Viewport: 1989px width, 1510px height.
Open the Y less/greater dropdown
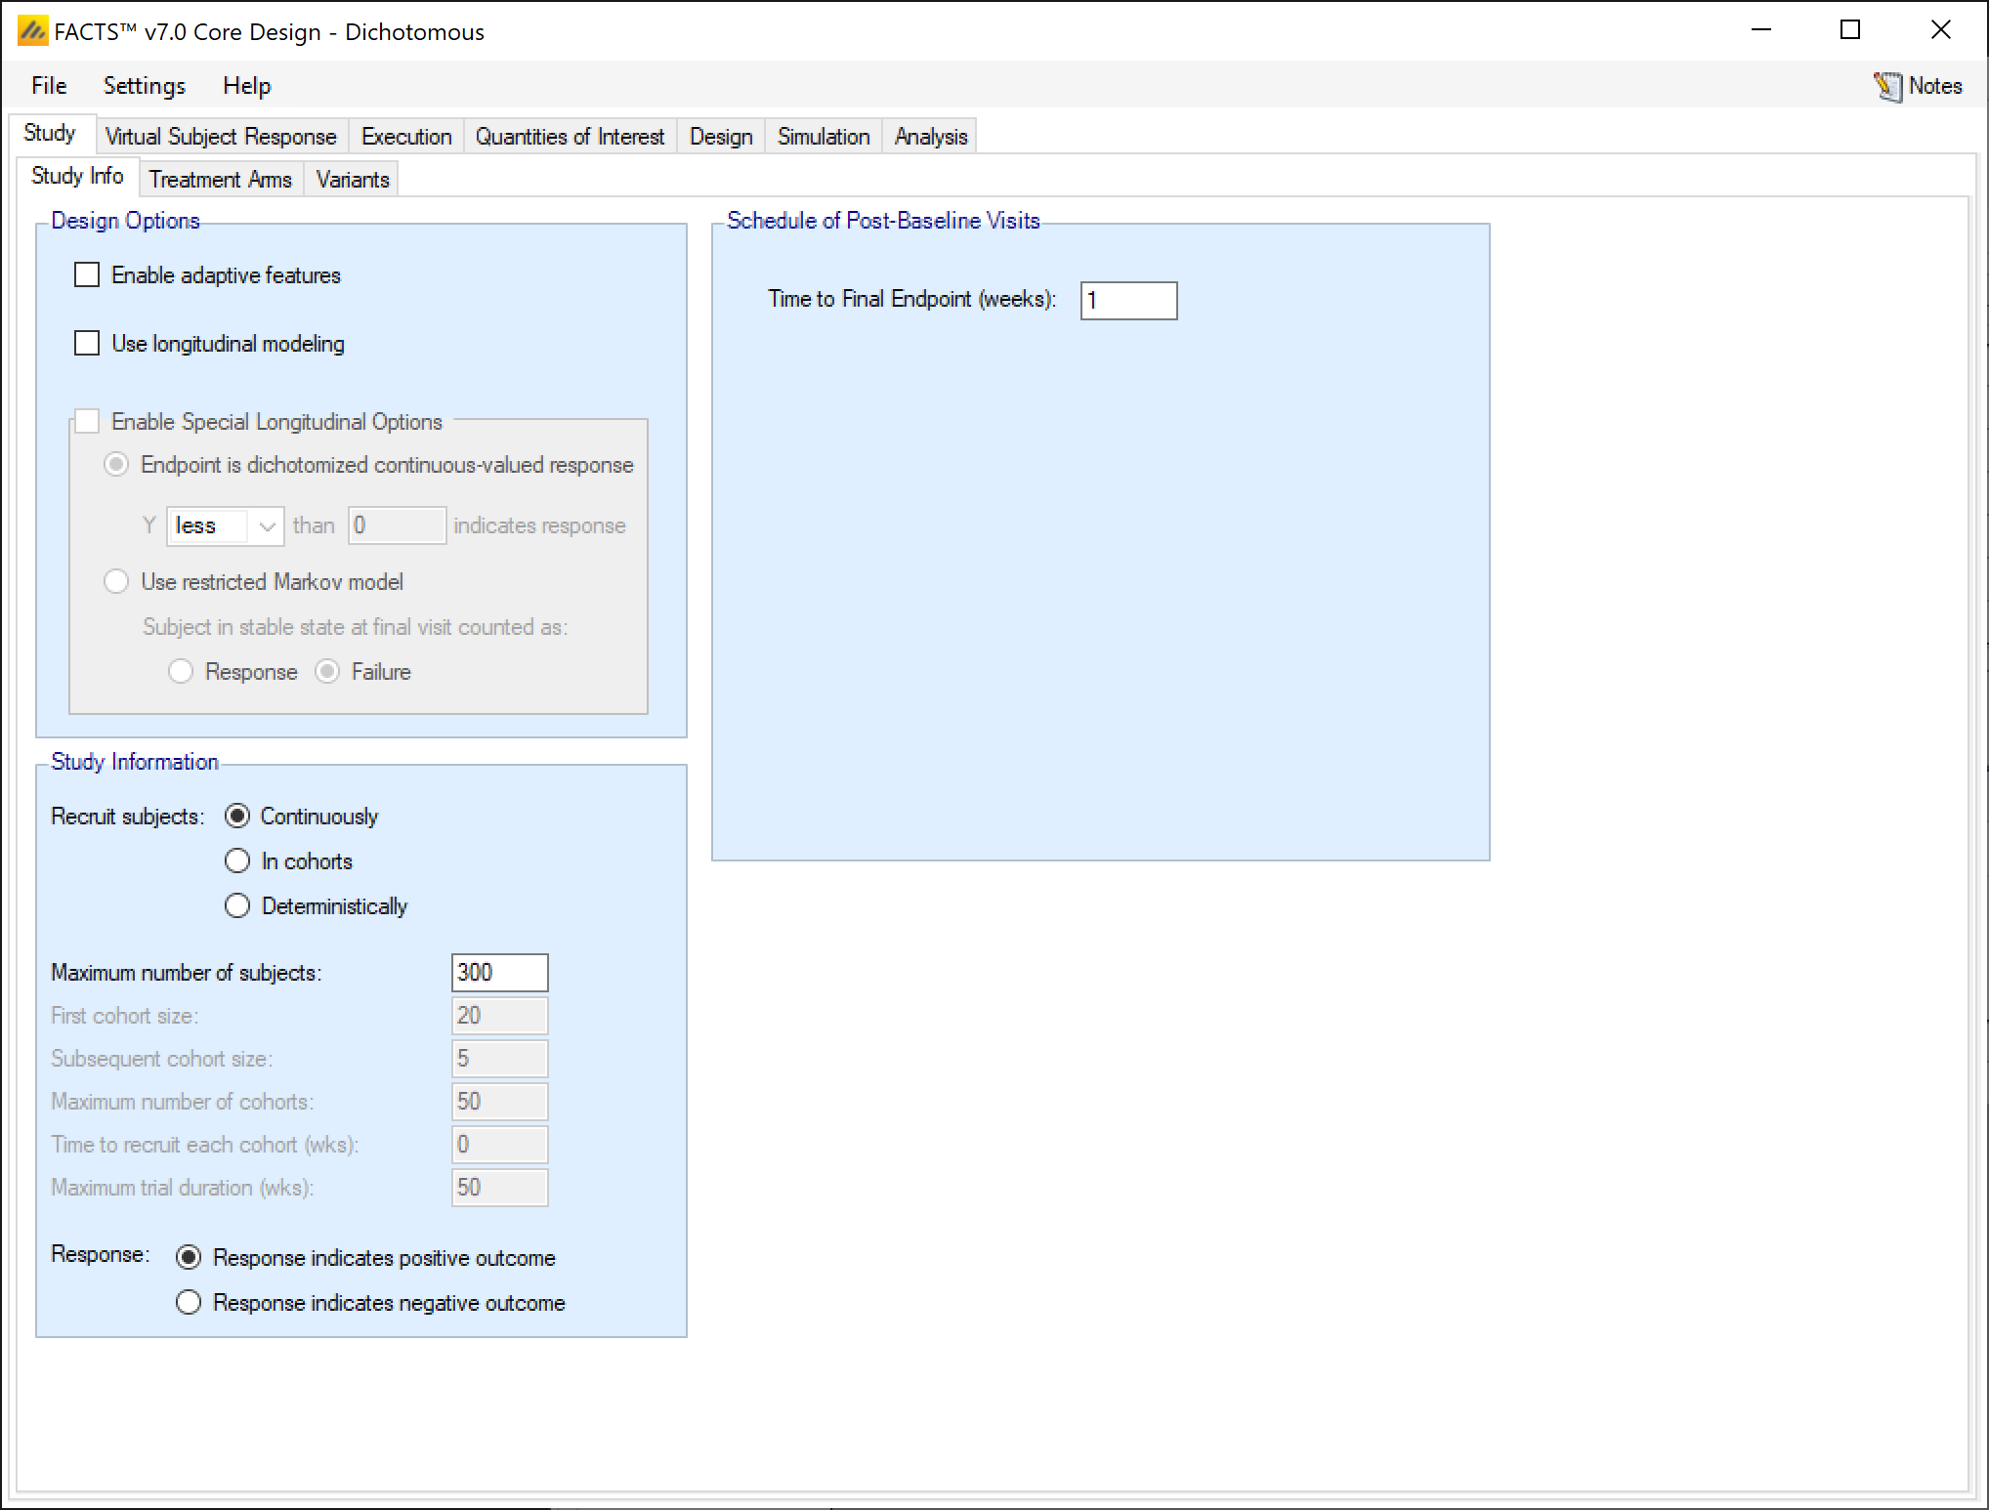225,526
